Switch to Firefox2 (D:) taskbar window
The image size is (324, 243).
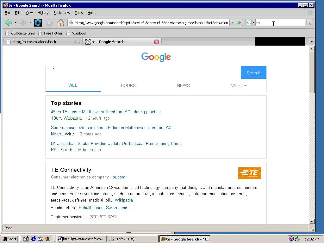click(133, 239)
